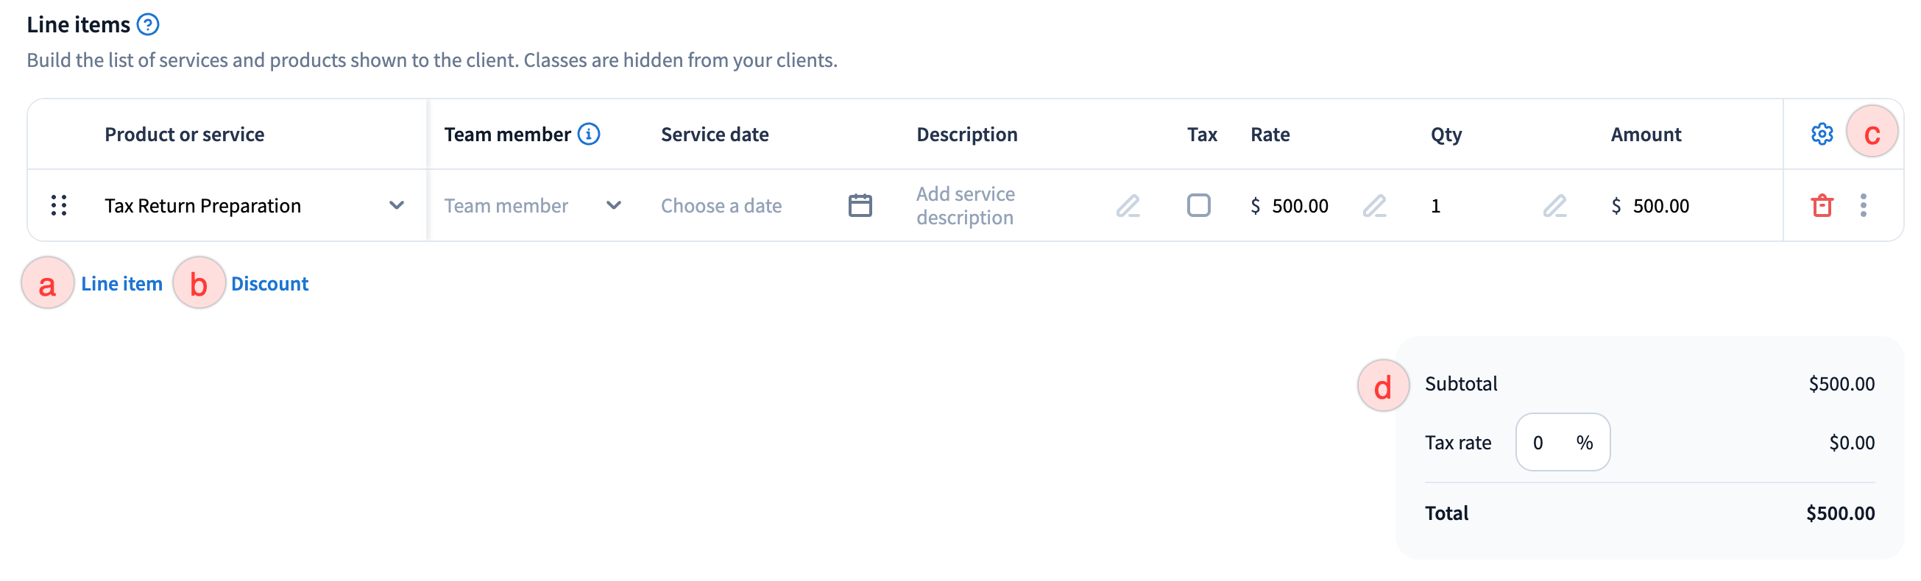Viewport: 1921px width, 581px height.
Task: Click the Choose a date field
Action: click(x=721, y=206)
